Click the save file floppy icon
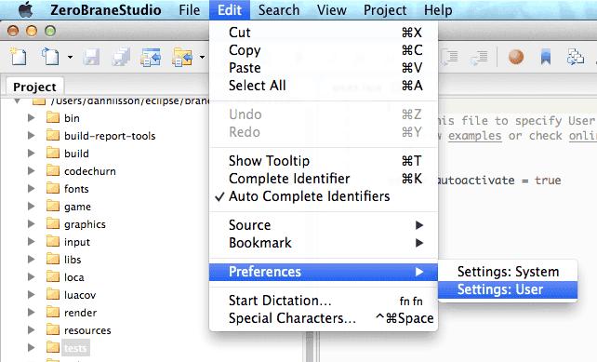This screenshot has width=597, height=362. pos(91,57)
